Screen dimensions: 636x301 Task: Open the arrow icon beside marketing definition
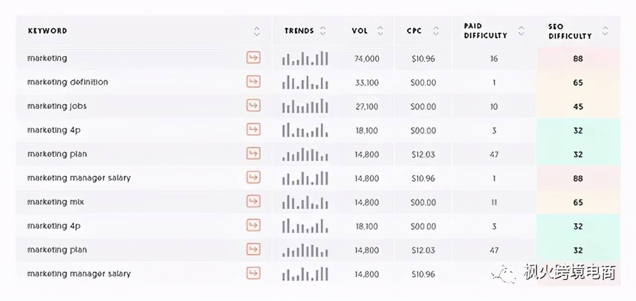pos(253,82)
